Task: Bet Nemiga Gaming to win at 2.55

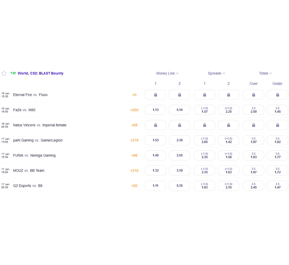Action: [179, 155]
